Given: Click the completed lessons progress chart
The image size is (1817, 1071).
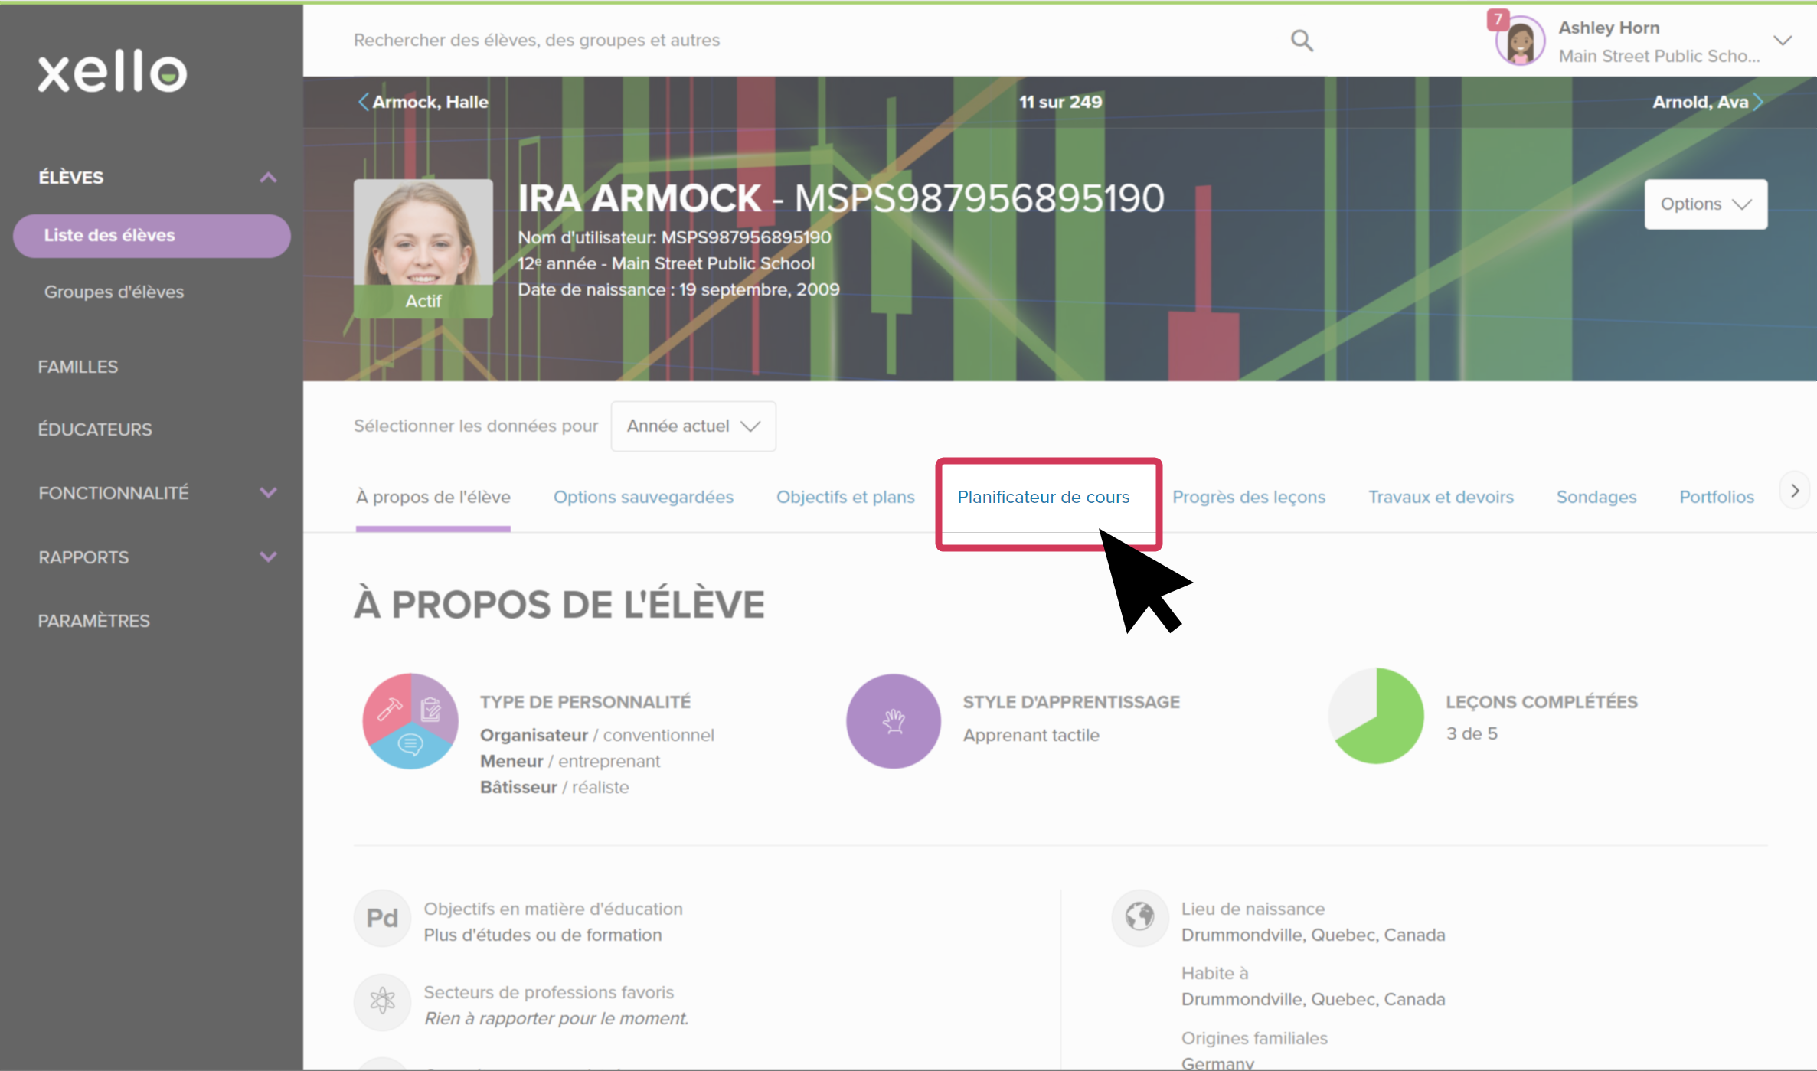Looking at the screenshot, I should click(1376, 717).
